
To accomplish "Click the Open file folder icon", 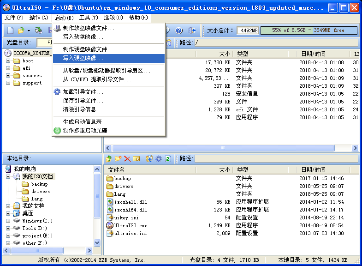I will coord(21,30).
